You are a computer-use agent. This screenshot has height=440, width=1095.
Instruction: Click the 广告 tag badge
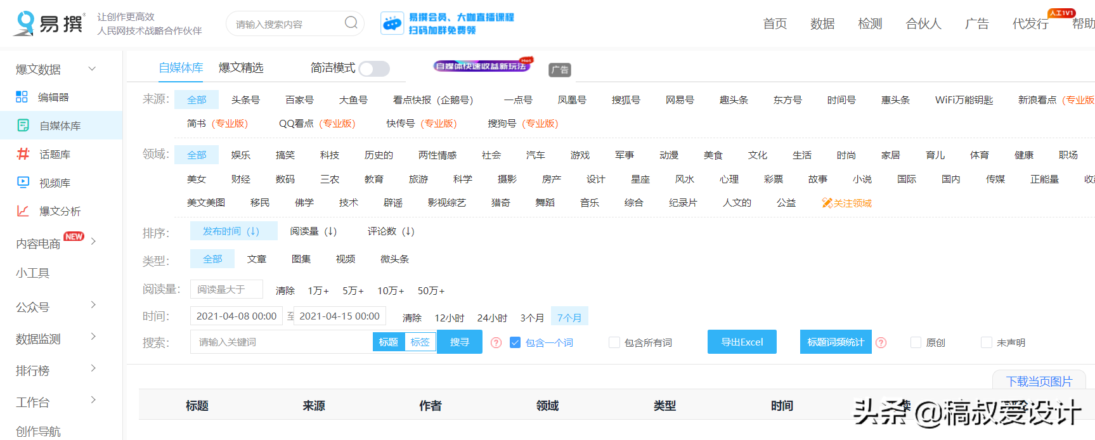tap(560, 70)
